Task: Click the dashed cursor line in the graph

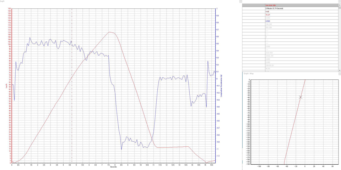Action: (x=72, y=106)
